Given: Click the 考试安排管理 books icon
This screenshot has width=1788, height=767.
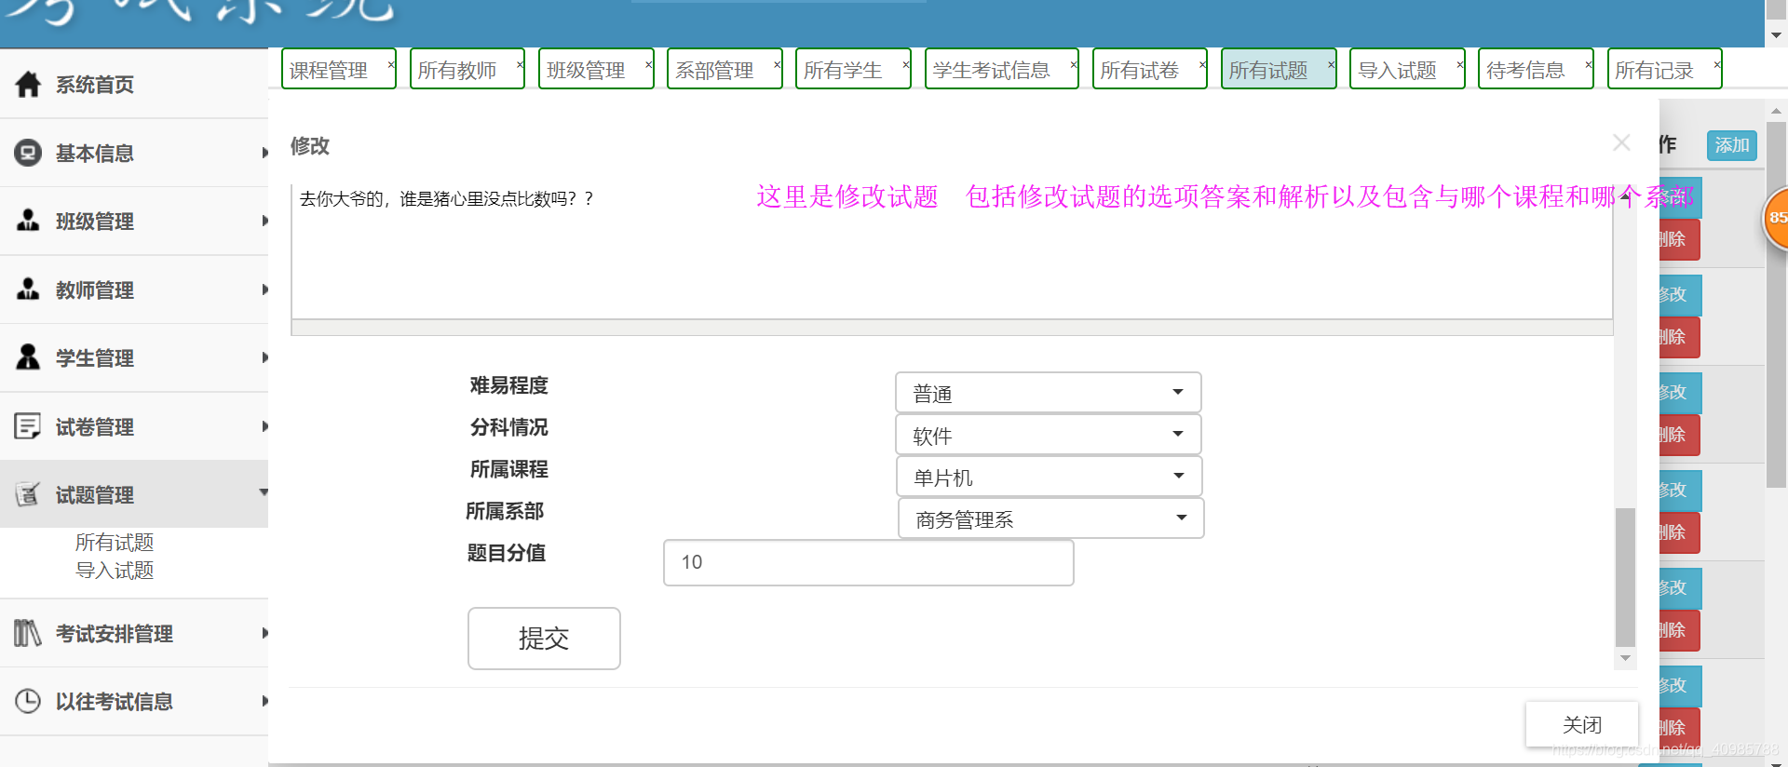Looking at the screenshot, I should click(x=28, y=633).
